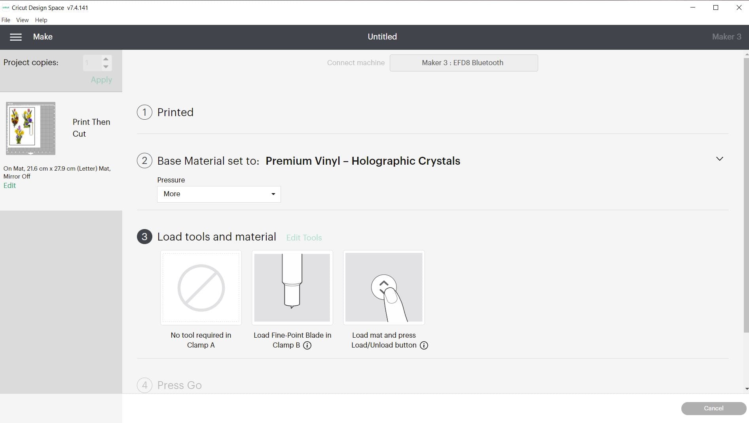Click the Print Then Cut label

pyautogui.click(x=91, y=128)
